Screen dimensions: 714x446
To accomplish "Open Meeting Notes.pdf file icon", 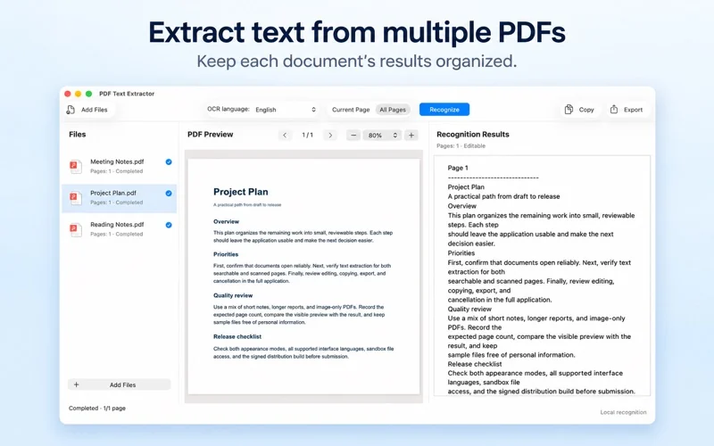I will 76,166.
